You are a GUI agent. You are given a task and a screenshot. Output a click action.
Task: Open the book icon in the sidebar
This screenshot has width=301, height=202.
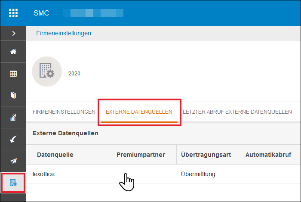pos(13,95)
